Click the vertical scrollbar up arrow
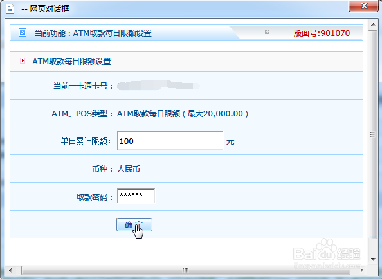Viewport: 382px width, 279px height. [373, 24]
